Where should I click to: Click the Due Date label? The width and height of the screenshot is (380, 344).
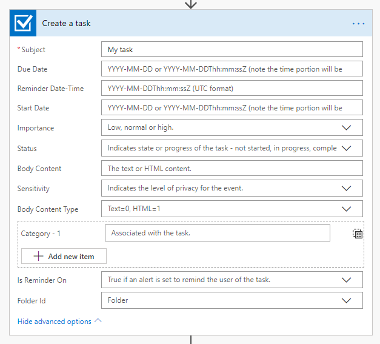[32, 69]
